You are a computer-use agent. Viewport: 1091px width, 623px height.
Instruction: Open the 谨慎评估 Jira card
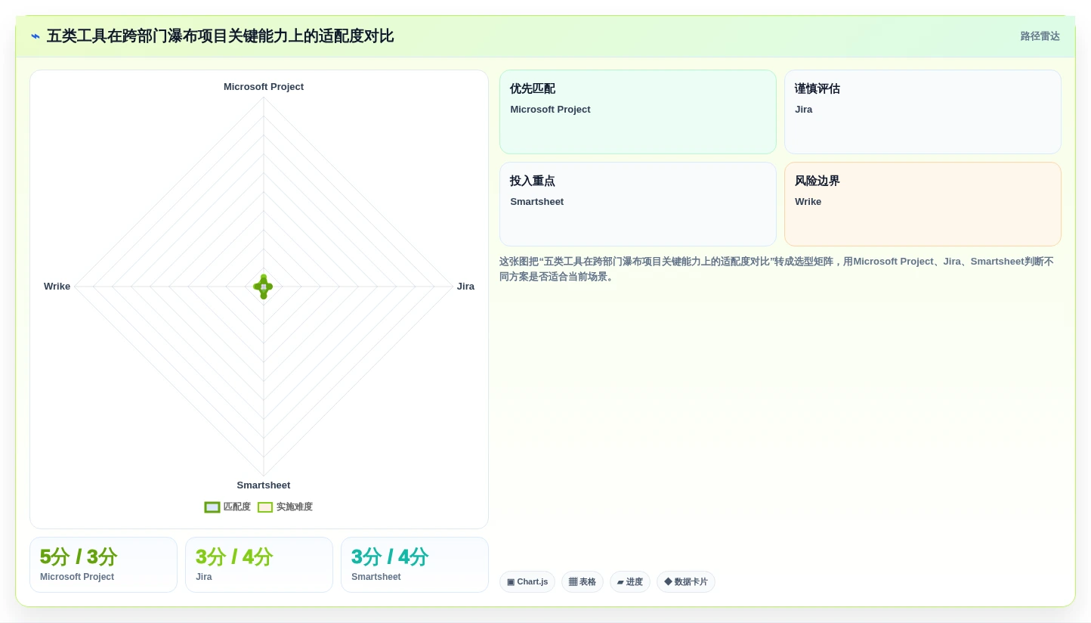pos(923,112)
